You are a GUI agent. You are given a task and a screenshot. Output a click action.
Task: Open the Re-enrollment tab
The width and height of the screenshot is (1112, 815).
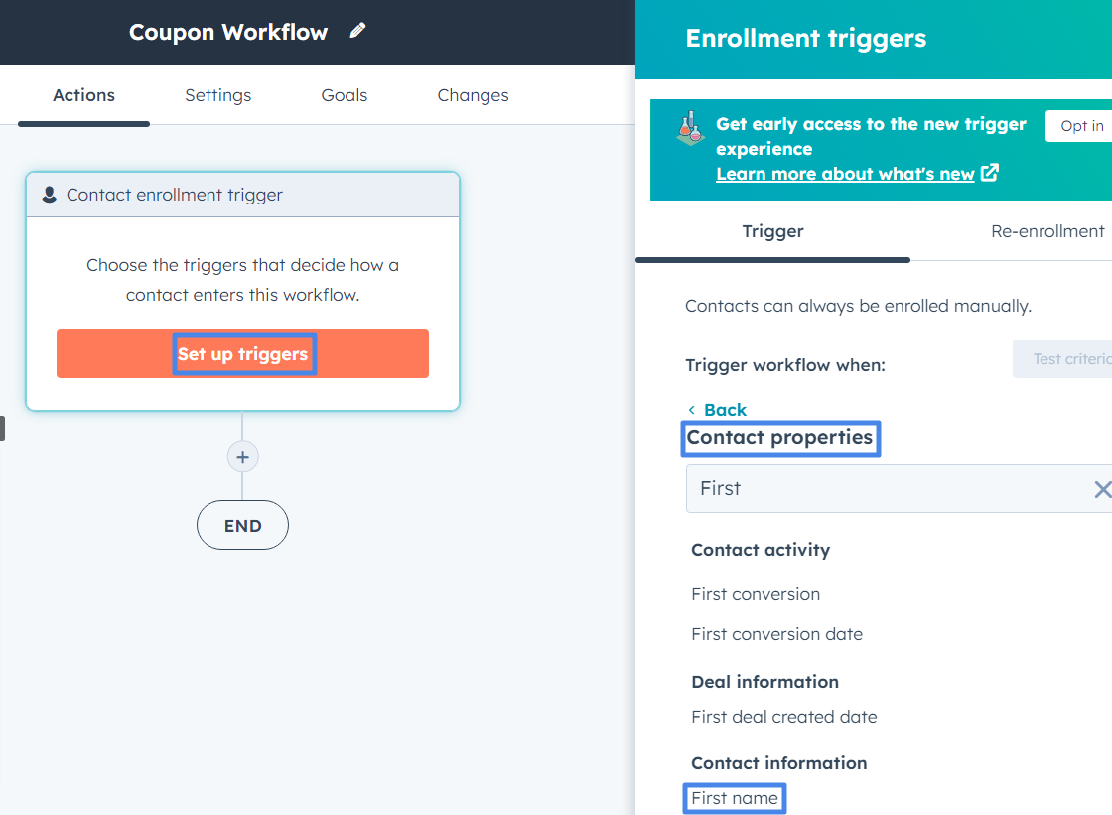point(1046,230)
